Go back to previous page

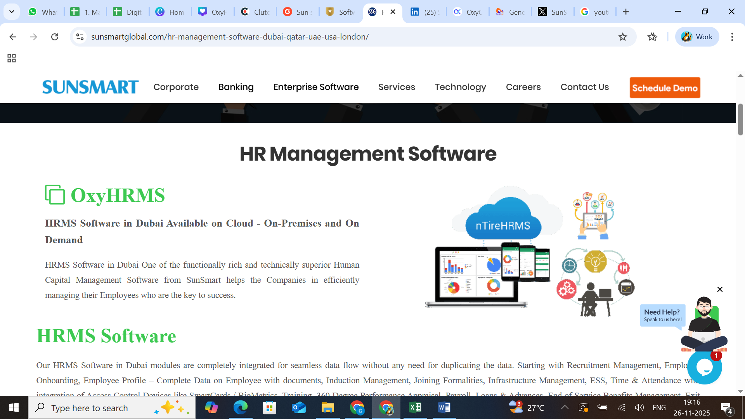coord(13,37)
